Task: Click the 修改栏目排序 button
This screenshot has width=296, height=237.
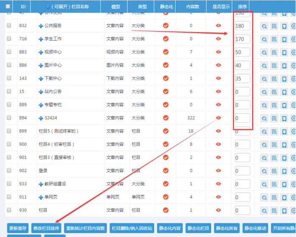Action: 47,228
